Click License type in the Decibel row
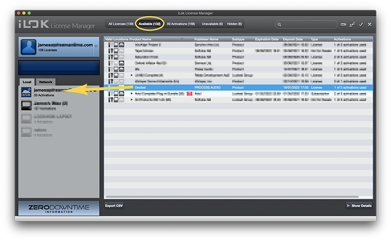 click(x=316, y=88)
